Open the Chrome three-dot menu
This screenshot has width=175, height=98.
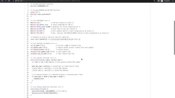pyautogui.click(x=173, y=1)
